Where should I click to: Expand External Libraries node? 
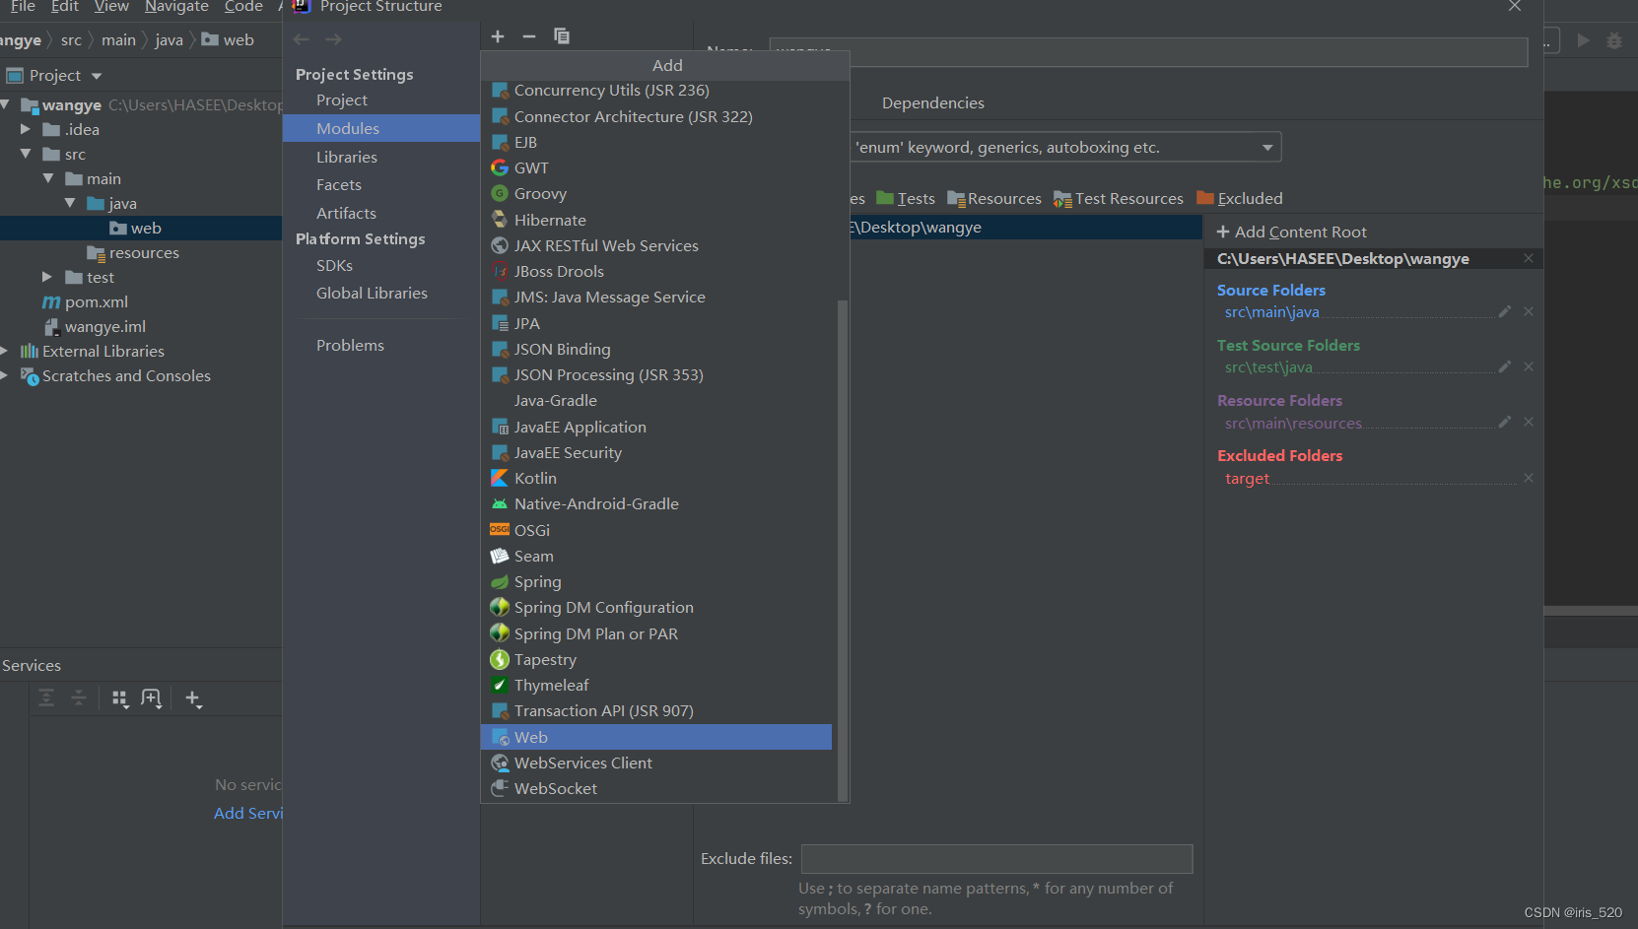4,351
